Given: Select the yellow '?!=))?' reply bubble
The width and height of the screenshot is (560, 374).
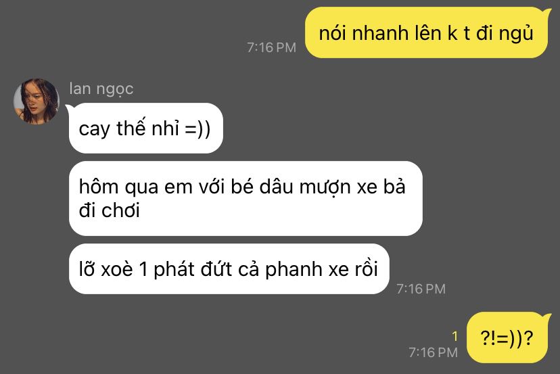Looking at the screenshot, I should click(x=507, y=337).
